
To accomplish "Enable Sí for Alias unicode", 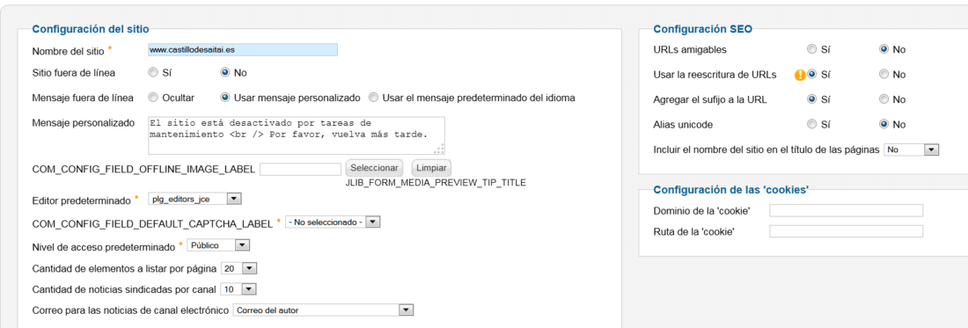I will (812, 125).
